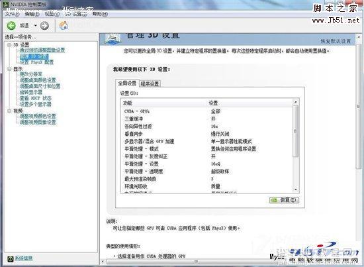Click the bottom horizontal scrollbar thumb

197,262
